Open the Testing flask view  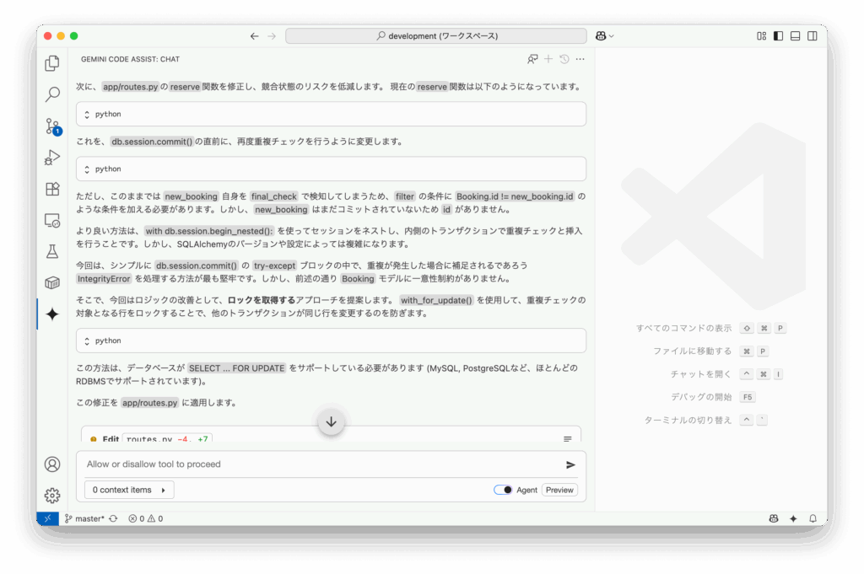click(52, 251)
